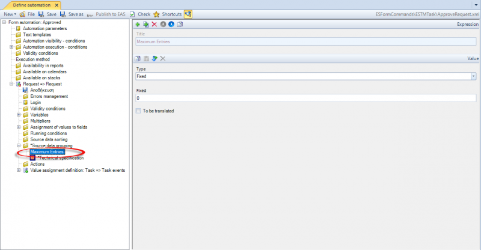Viewport: 481px width, 250px height.
Task: Select Errors management tree item
Action: (49, 96)
